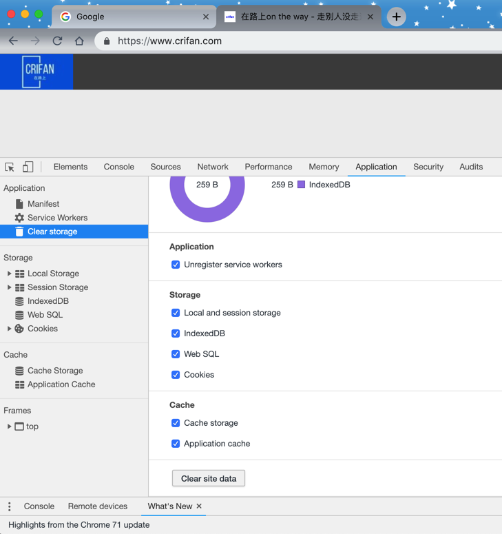502x534 pixels.
Task: Open the Performance tab
Action: click(268, 167)
